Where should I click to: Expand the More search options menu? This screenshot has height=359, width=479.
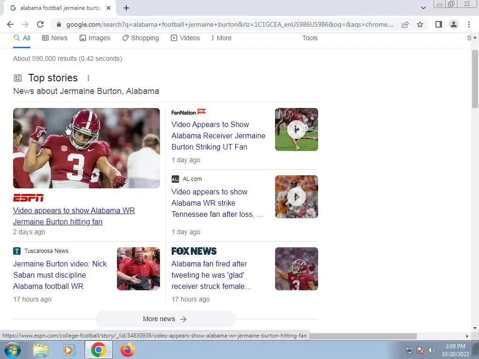point(221,38)
